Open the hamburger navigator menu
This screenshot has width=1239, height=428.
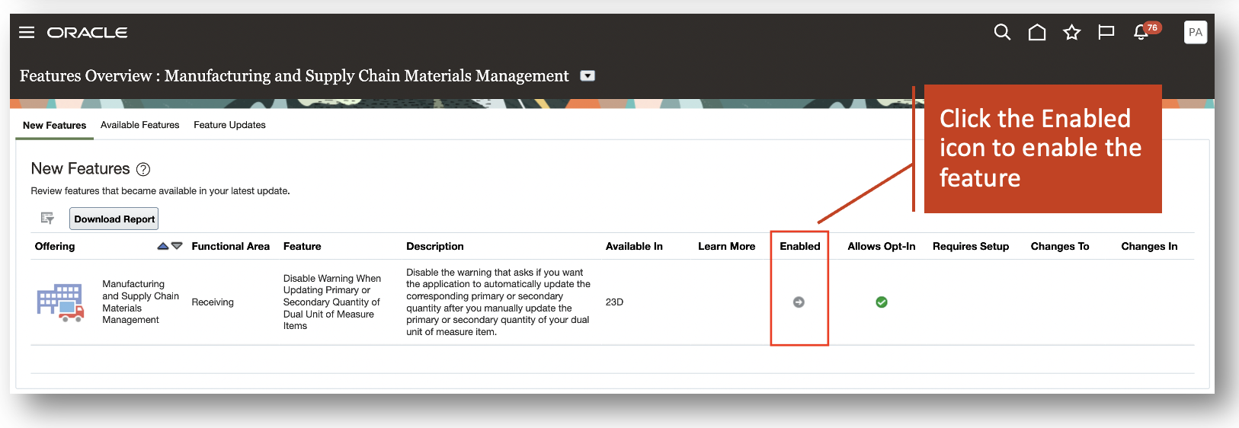(27, 32)
